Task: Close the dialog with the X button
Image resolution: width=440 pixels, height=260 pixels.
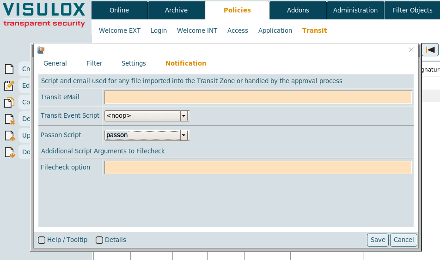Action: pos(411,50)
